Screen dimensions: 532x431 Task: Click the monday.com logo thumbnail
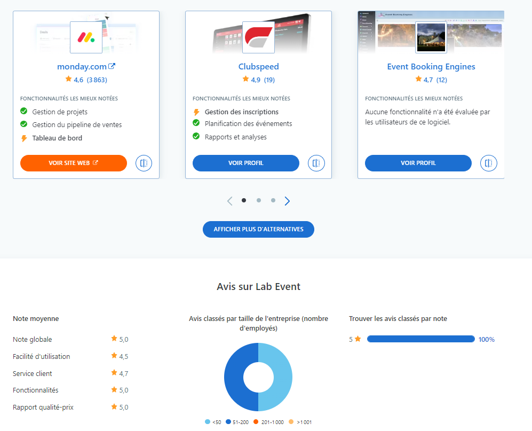click(86, 37)
